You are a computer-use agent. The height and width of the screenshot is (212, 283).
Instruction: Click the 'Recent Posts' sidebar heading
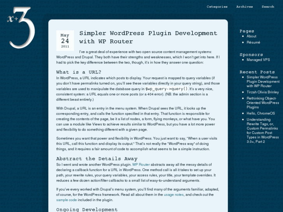coord(257,72)
